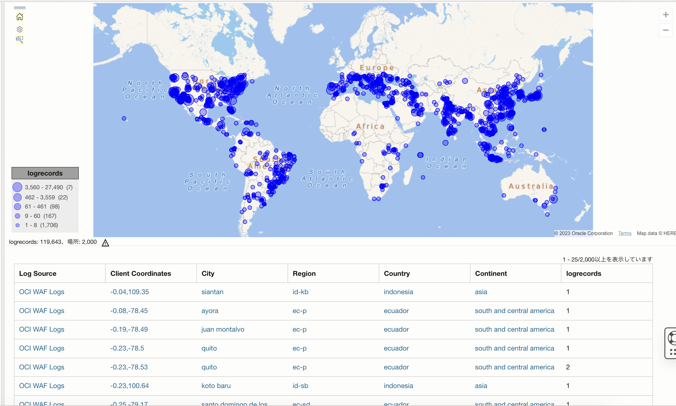676x406 pixels.
Task: Zoom out with the minus button
Action: coord(666,30)
